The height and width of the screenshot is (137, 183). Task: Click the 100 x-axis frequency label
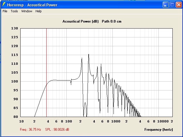point(69,121)
